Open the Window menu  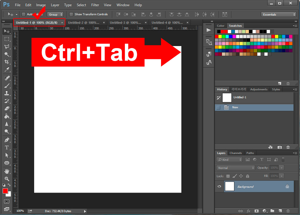coord(123,5)
